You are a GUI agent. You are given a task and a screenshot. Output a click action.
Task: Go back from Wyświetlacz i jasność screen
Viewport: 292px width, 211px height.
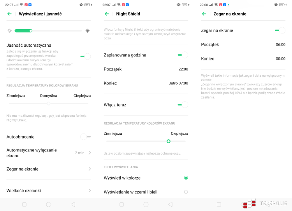pos(9,14)
